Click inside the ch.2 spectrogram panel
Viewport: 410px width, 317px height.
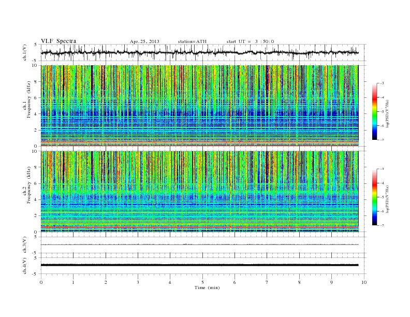pyautogui.click(x=199, y=191)
